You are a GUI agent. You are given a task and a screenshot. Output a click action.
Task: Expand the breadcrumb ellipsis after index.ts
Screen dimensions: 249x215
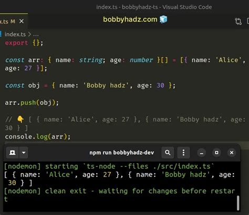pyautogui.click(x=36, y=35)
